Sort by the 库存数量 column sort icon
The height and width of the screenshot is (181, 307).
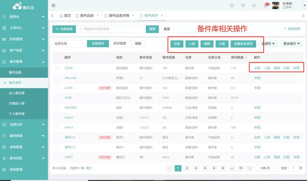pyautogui.click(x=246, y=57)
